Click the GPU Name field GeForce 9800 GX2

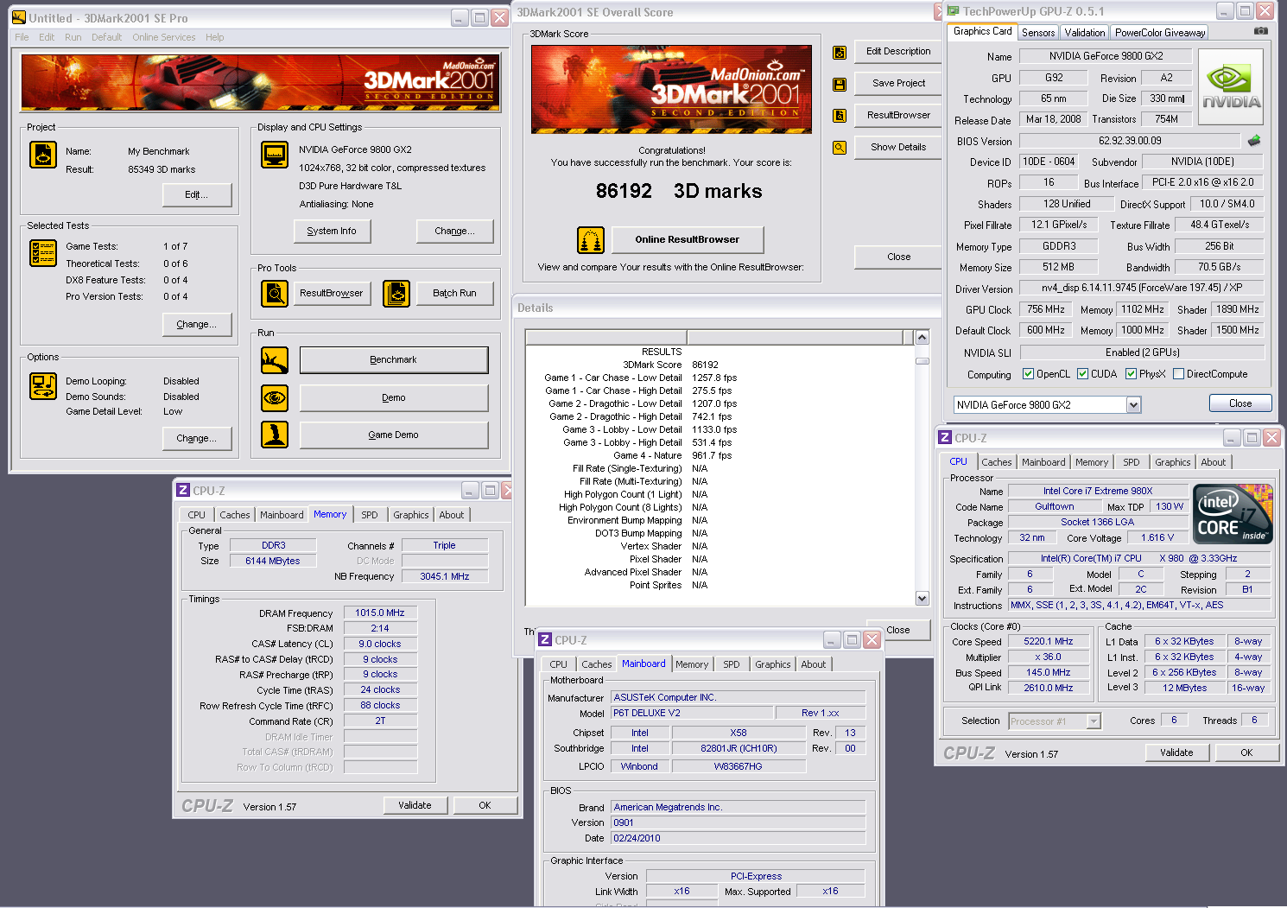[1106, 56]
